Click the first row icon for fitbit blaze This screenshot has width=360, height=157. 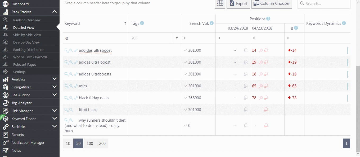66,110
